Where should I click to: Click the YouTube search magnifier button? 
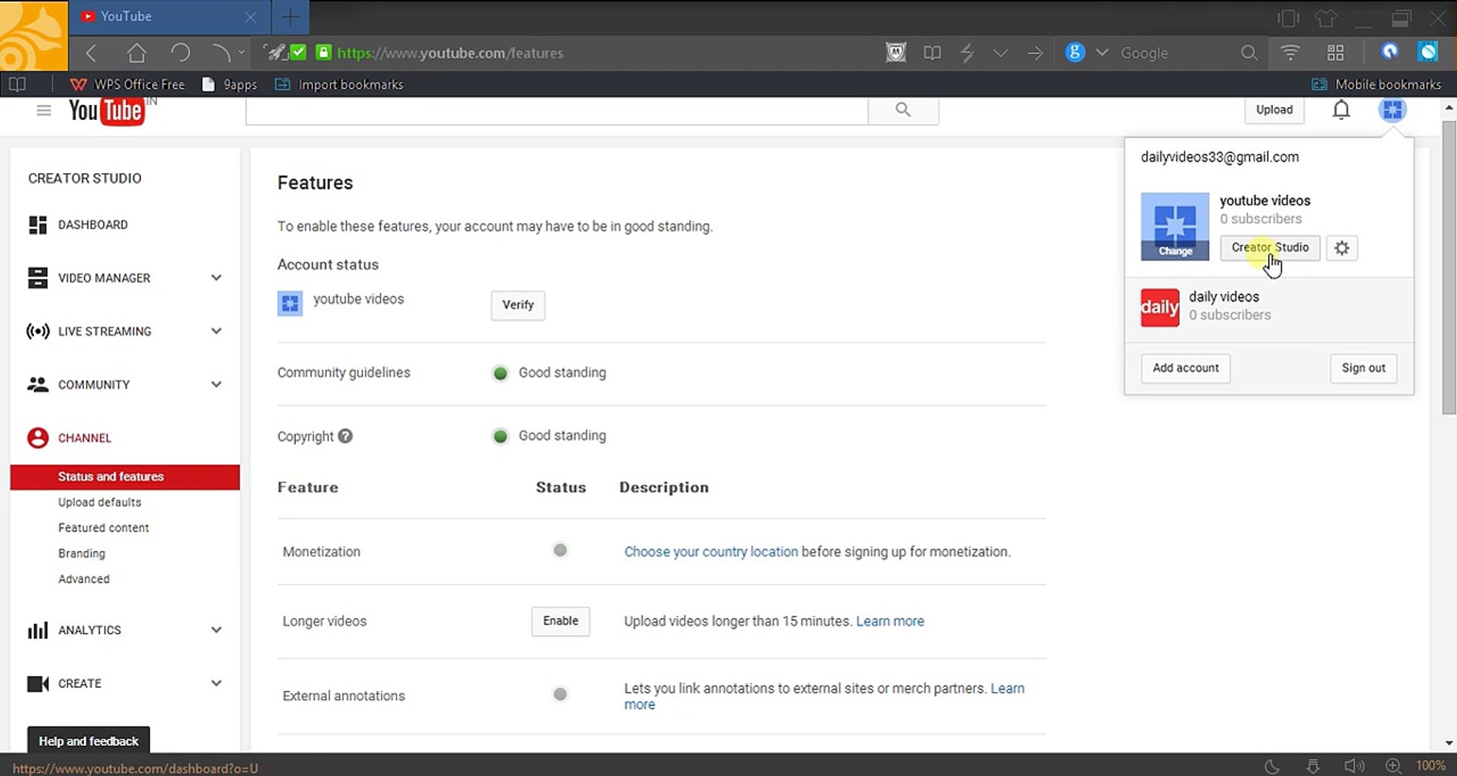point(903,110)
